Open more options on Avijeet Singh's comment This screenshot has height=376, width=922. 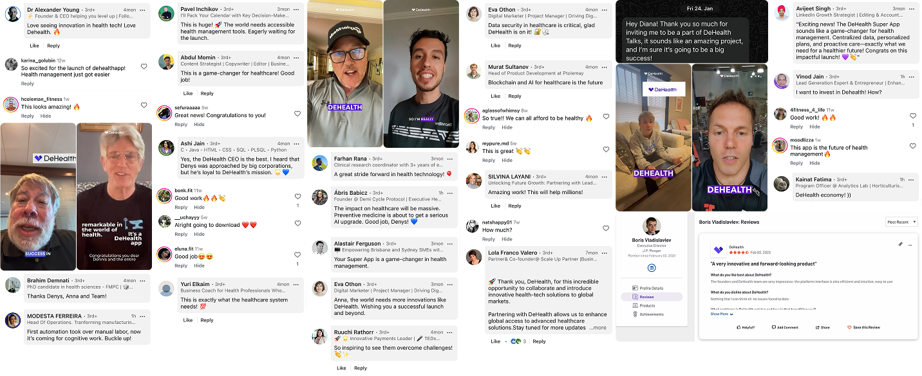tap(914, 8)
